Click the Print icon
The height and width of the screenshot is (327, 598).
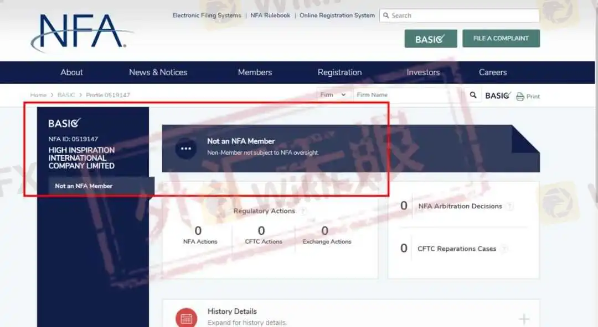coord(520,96)
